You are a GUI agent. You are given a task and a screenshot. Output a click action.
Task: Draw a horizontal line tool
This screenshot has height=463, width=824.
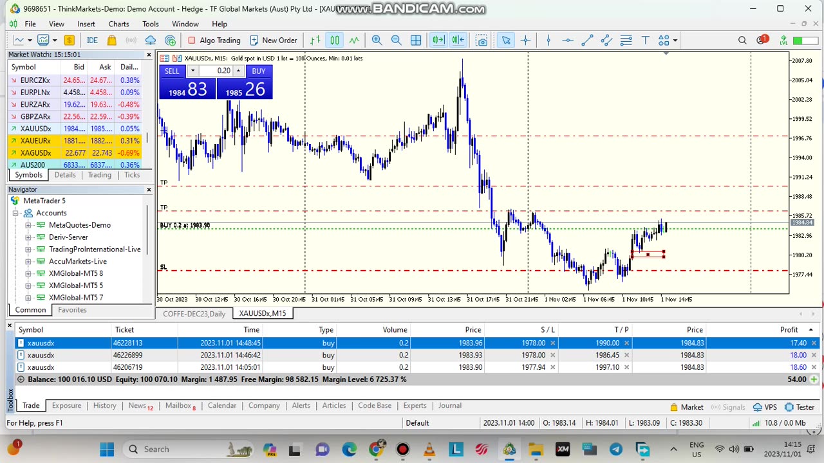[568, 40]
